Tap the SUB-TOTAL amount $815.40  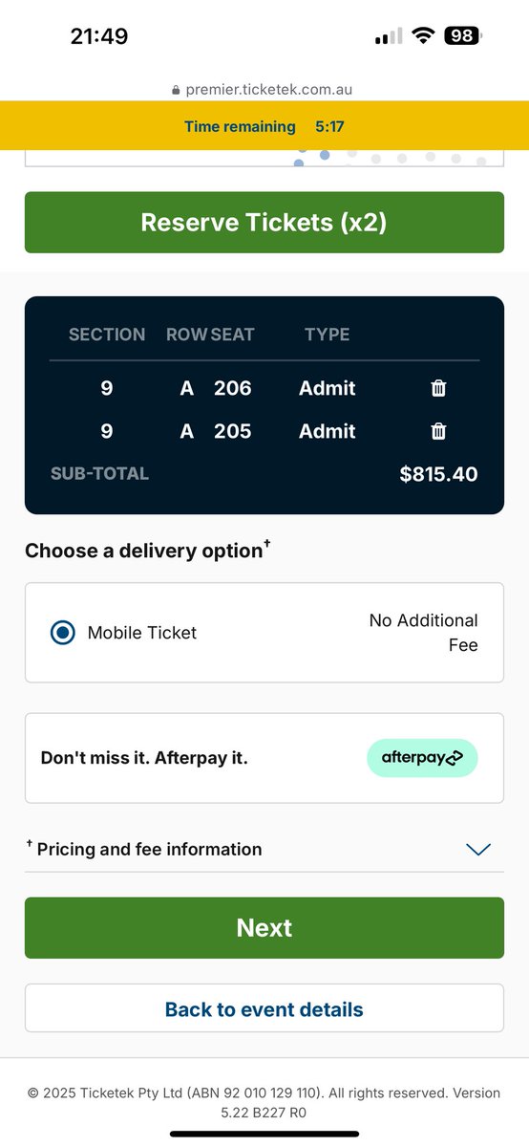(438, 474)
